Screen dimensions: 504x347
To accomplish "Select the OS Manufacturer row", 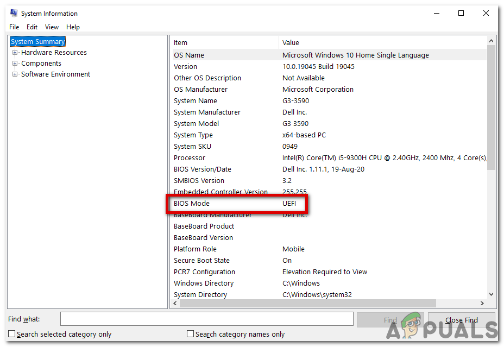I will [330, 89].
